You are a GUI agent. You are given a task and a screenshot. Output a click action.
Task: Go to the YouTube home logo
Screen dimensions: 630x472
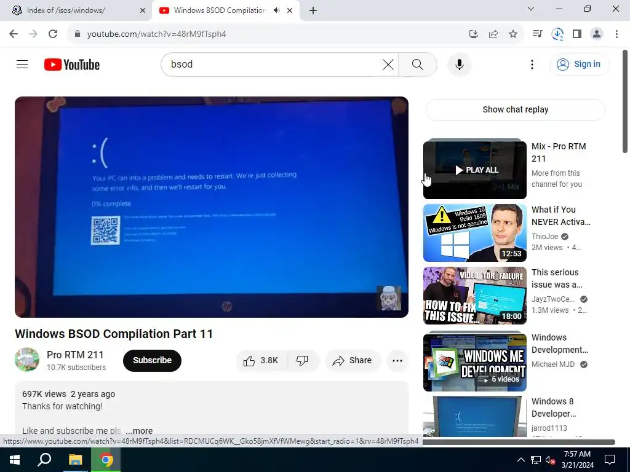72,65
